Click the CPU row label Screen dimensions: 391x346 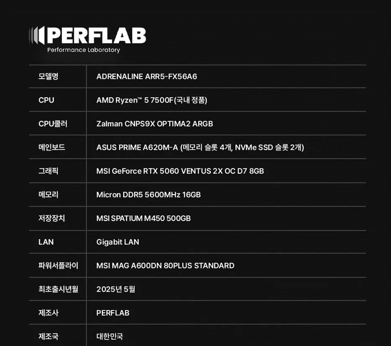tap(46, 100)
